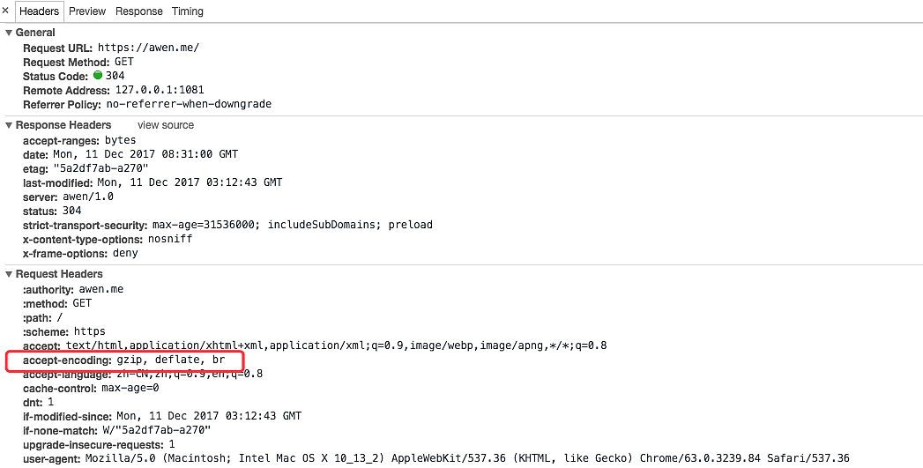Click the user-agent header string

467,458
